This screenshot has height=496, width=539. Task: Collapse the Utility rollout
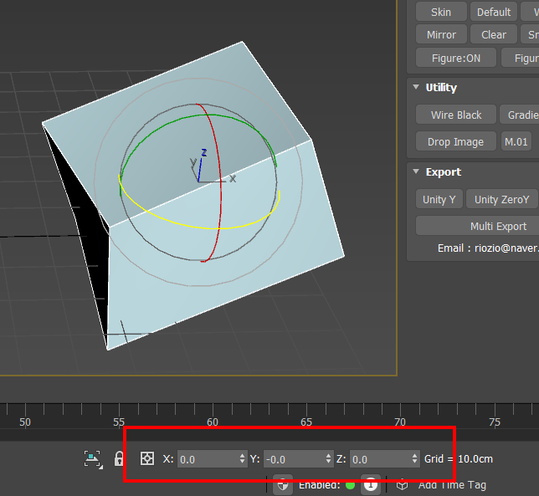click(x=416, y=87)
